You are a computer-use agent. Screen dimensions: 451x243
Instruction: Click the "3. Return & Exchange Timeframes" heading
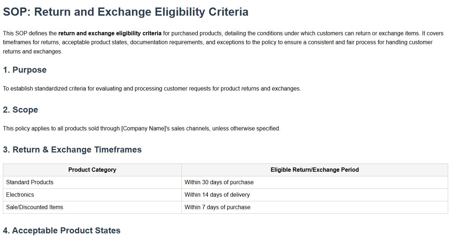(x=72, y=150)
